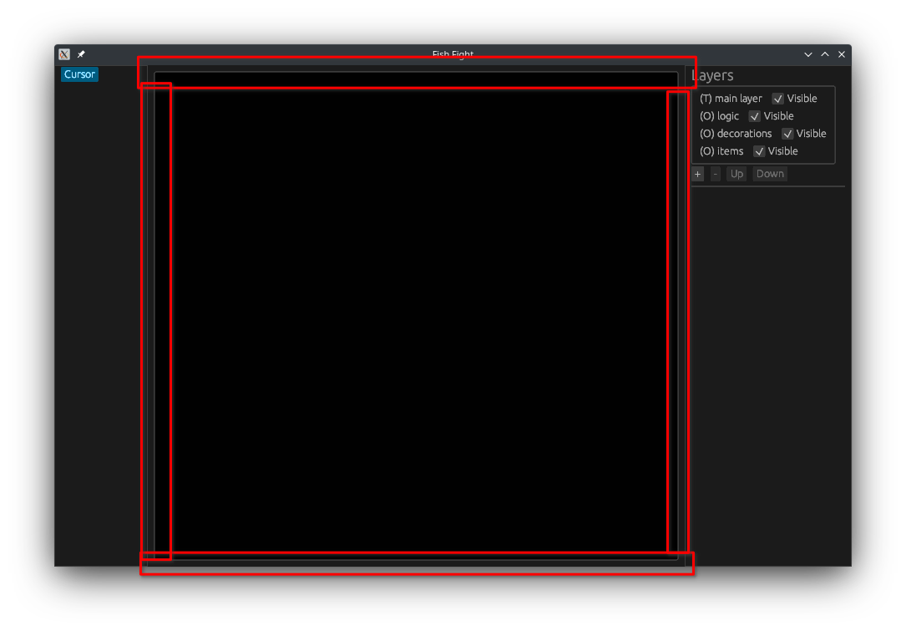This screenshot has height=631, width=906.
Task: Select the Cursor tool
Action: [x=78, y=74]
